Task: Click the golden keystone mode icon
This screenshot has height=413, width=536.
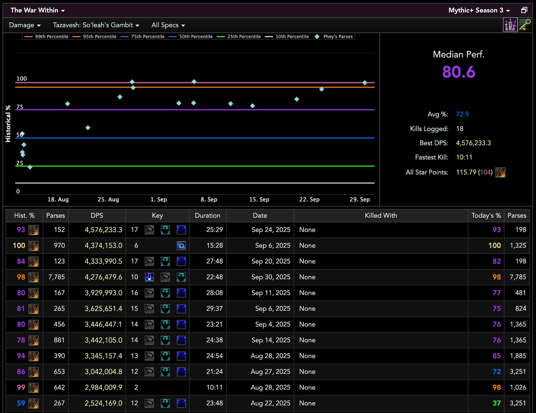Action: (525, 25)
